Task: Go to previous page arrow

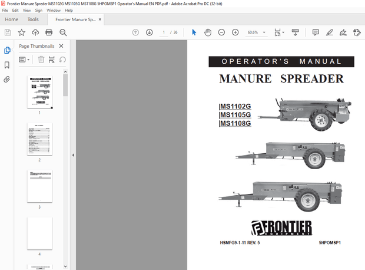Action: [135, 32]
